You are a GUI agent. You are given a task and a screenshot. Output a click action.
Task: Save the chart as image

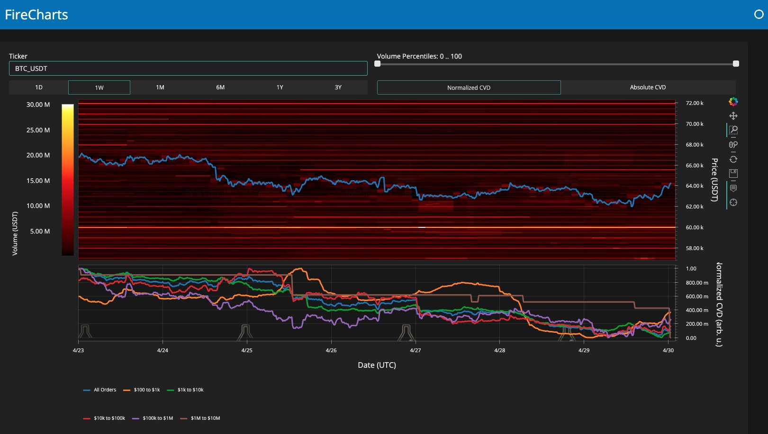pos(733,174)
